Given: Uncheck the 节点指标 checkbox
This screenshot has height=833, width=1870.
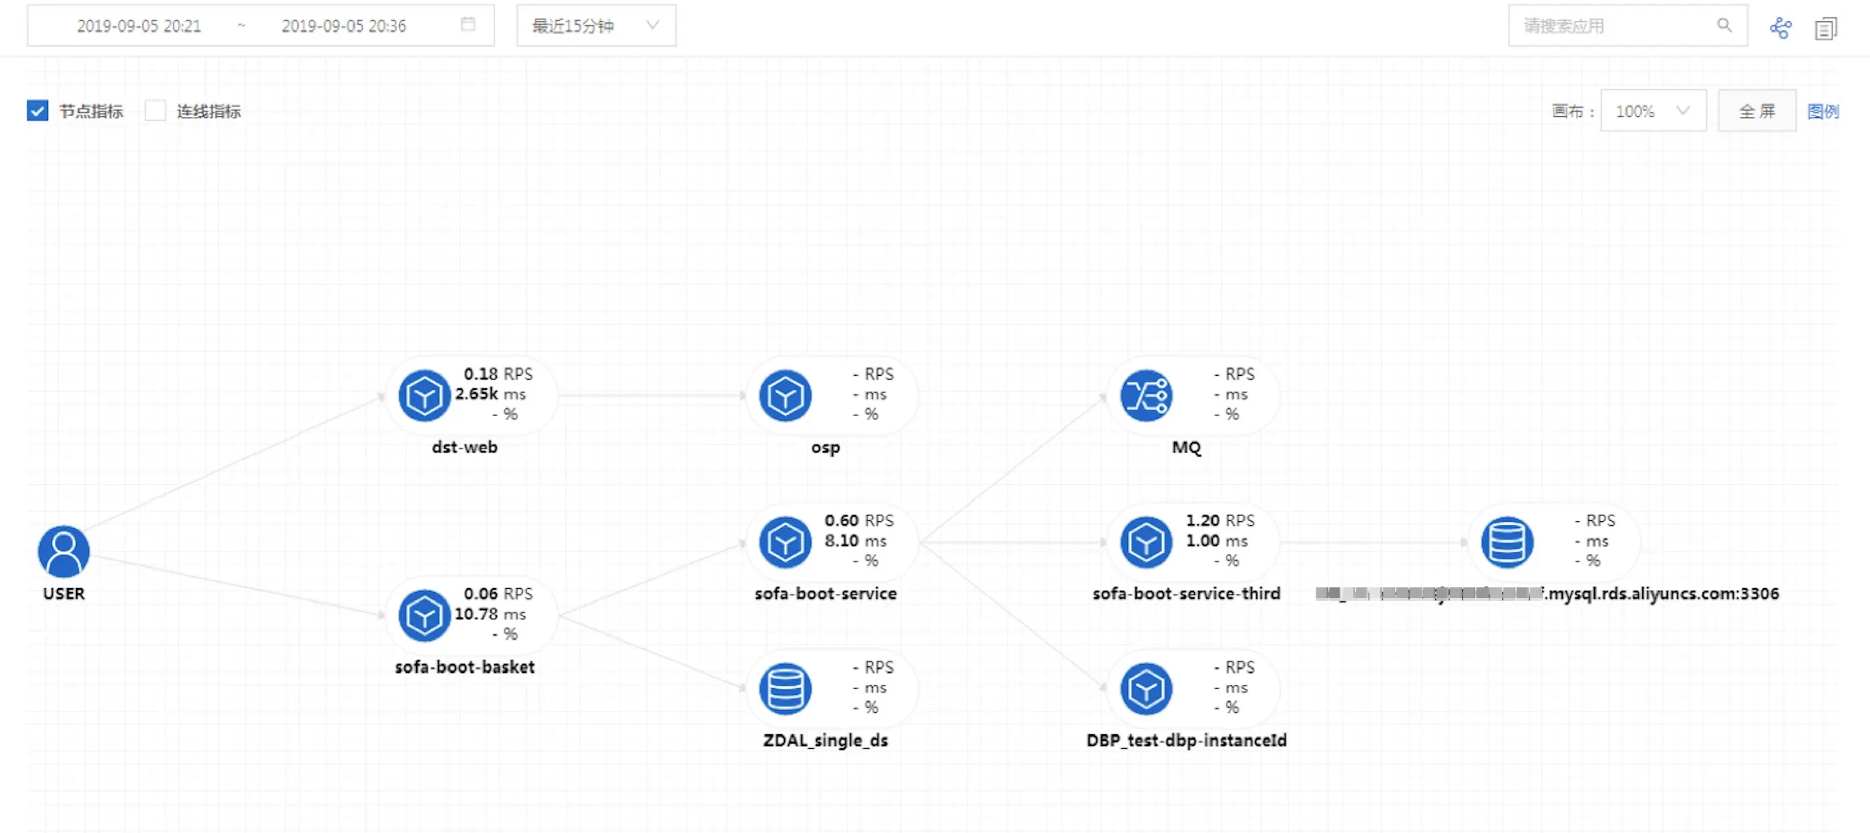Looking at the screenshot, I should pyautogui.click(x=37, y=111).
